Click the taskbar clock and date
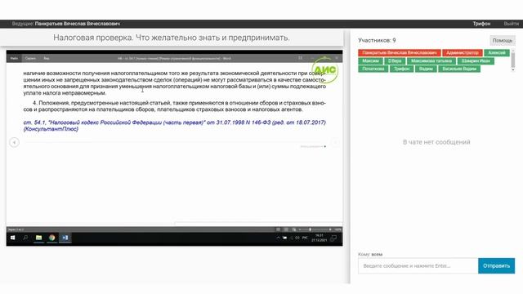The width and height of the screenshot is (523, 294). 319,238
